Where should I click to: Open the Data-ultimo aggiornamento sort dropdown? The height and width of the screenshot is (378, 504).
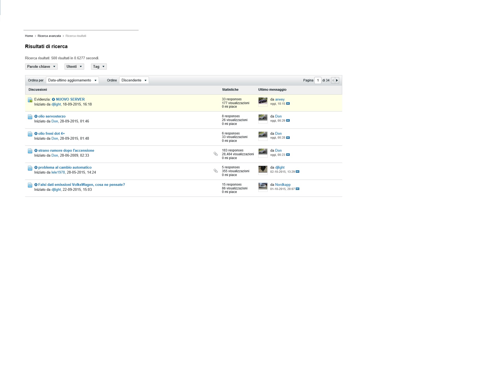(72, 80)
